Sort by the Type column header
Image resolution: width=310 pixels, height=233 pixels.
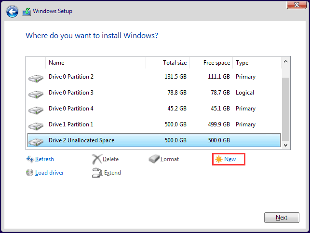pos(257,63)
